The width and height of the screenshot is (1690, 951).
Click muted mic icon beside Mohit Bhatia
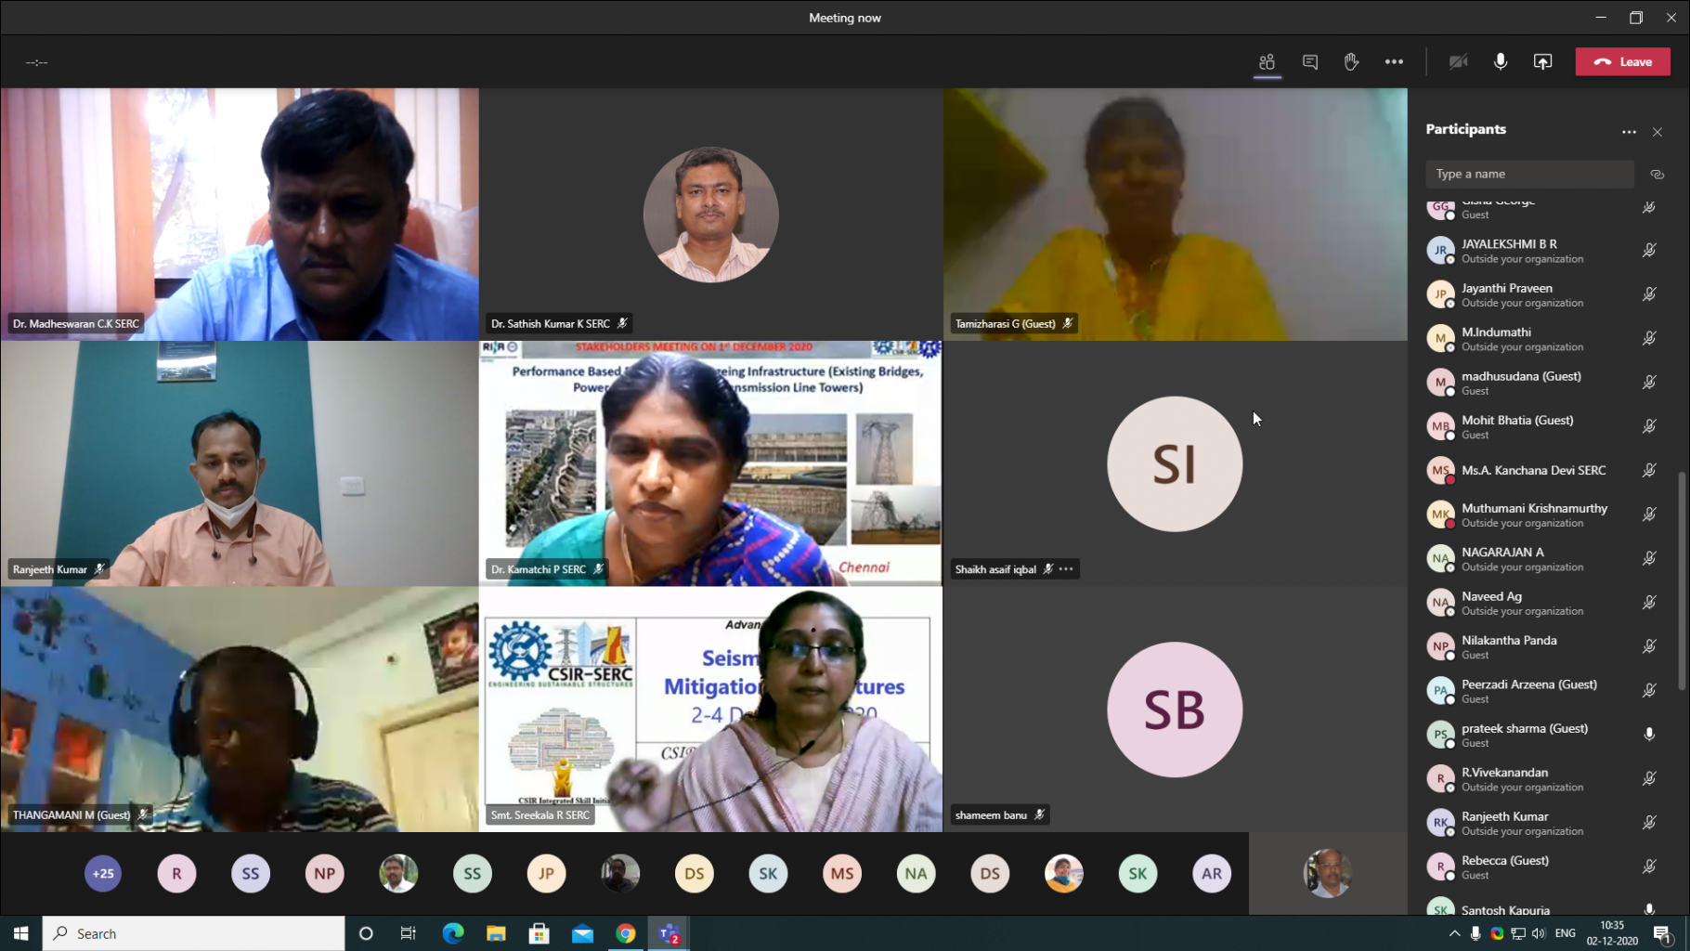[1649, 426]
